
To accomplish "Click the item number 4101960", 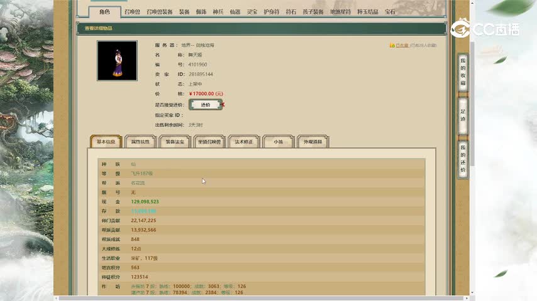I will click(x=197, y=65).
